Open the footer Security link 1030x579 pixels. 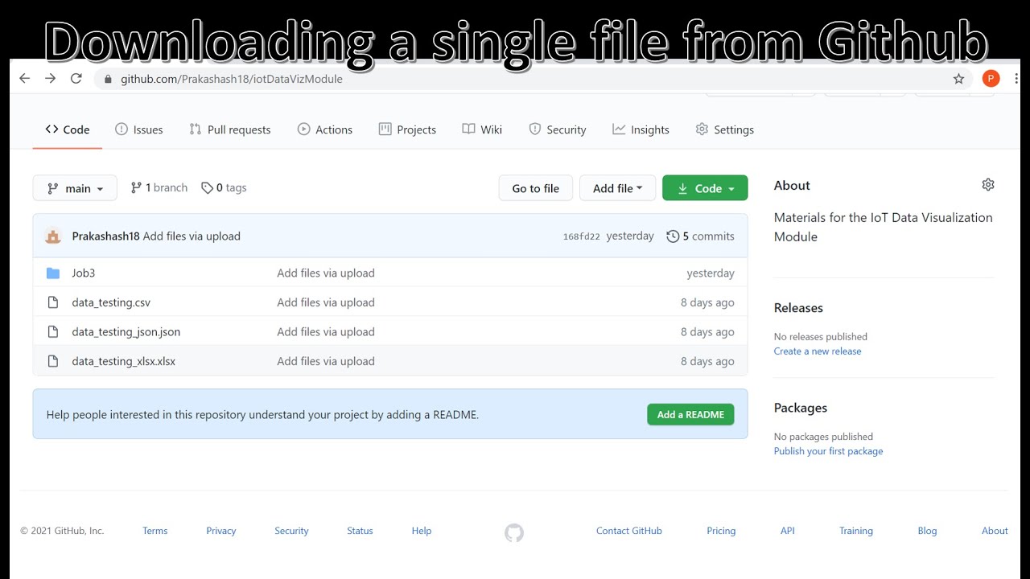click(291, 531)
